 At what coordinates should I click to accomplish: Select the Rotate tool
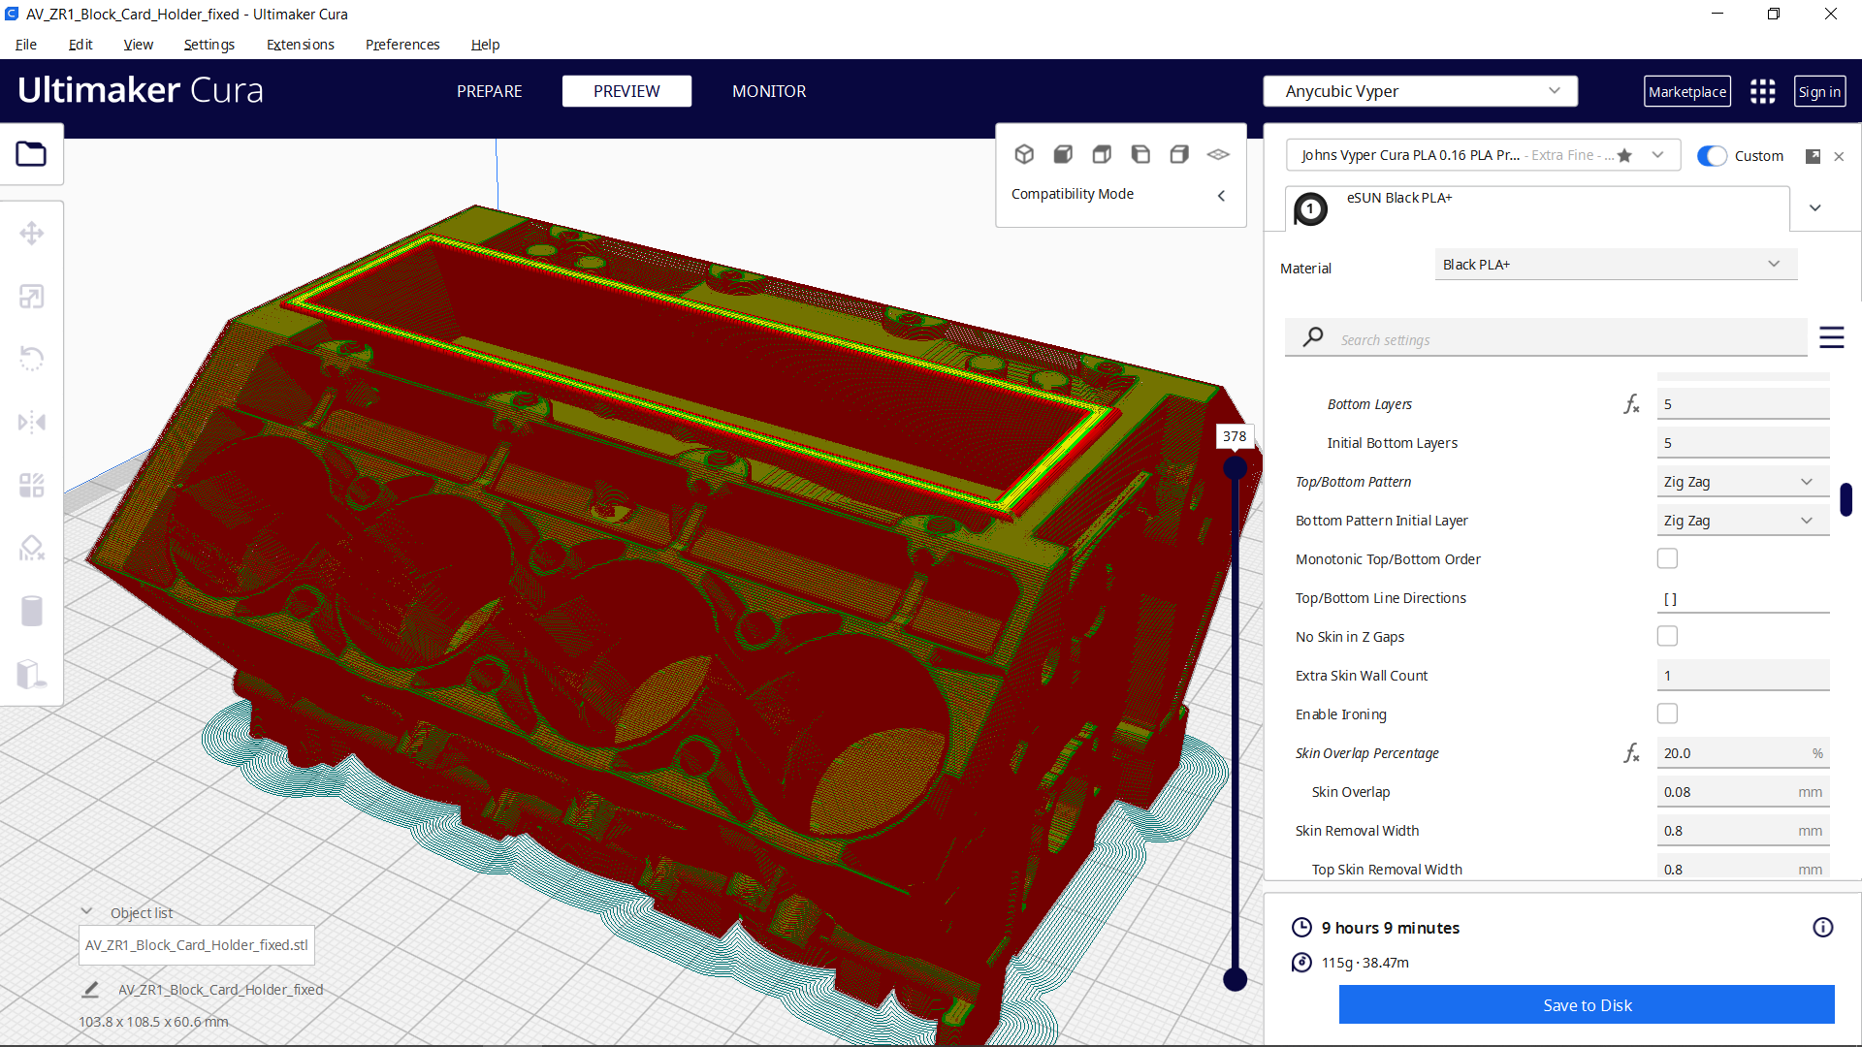pyautogui.click(x=32, y=359)
